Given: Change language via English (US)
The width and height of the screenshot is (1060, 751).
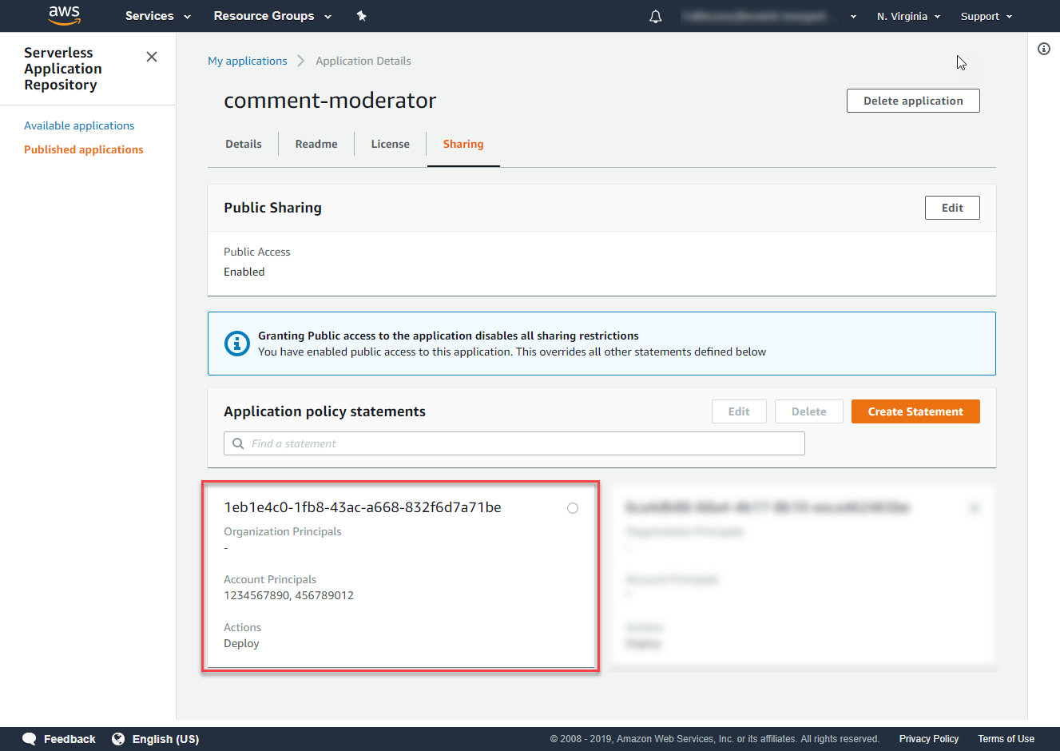Looking at the screenshot, I should [x=165, y=739].
